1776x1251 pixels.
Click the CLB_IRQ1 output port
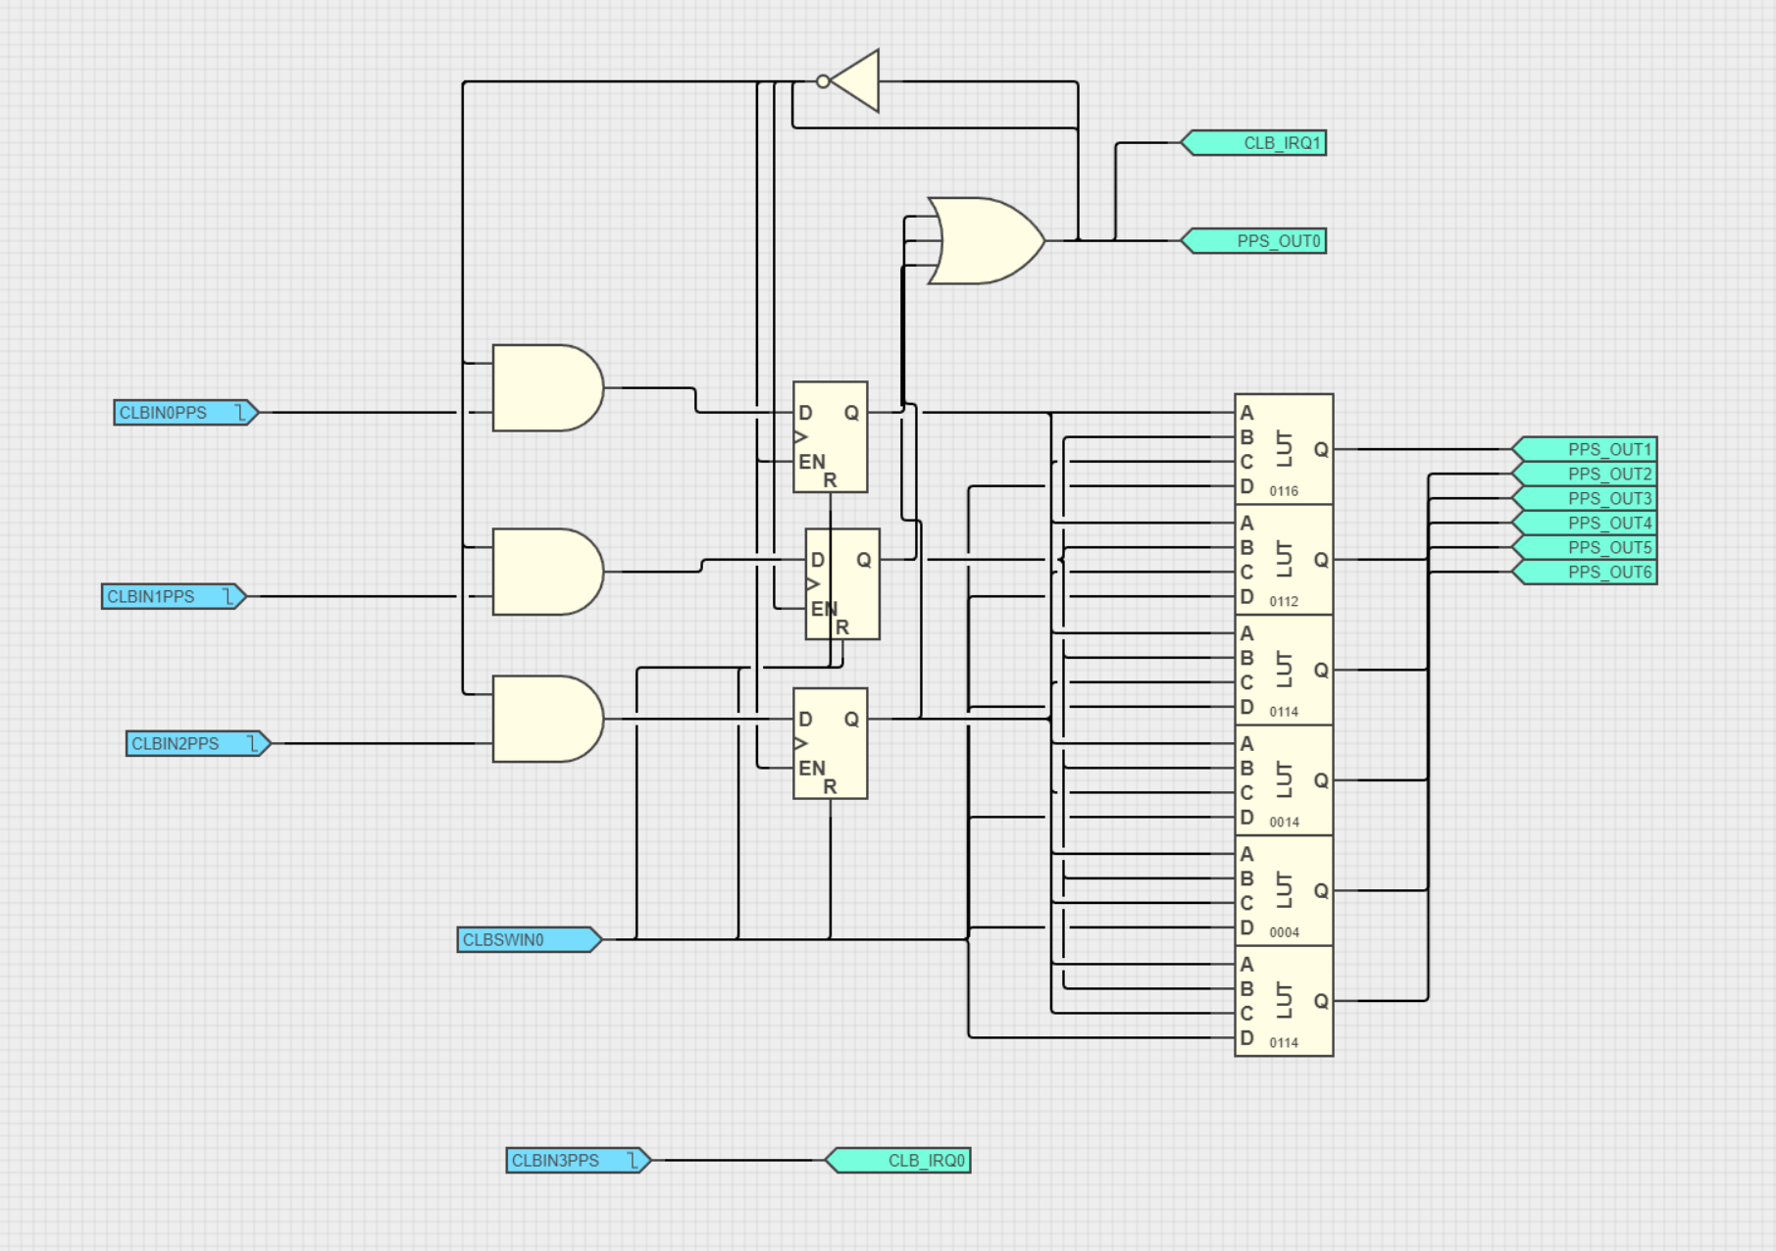pyautogui.click(x=1253, y=143)
